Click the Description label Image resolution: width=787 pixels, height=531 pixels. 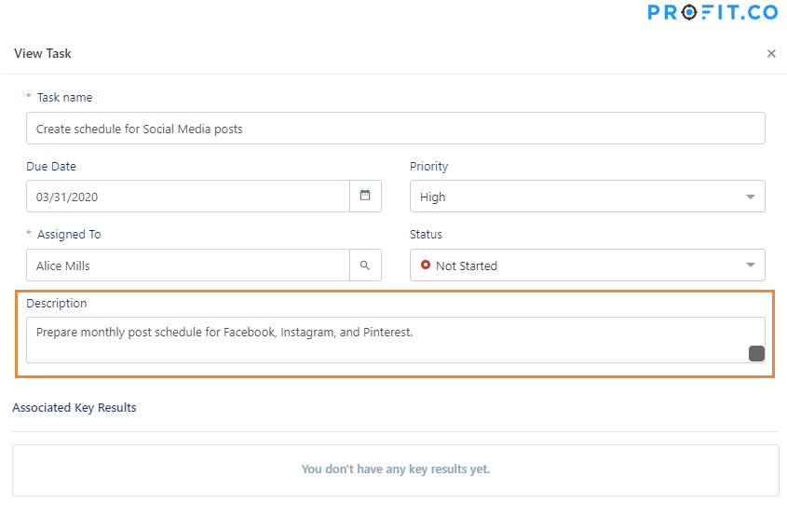pos(57,303)
